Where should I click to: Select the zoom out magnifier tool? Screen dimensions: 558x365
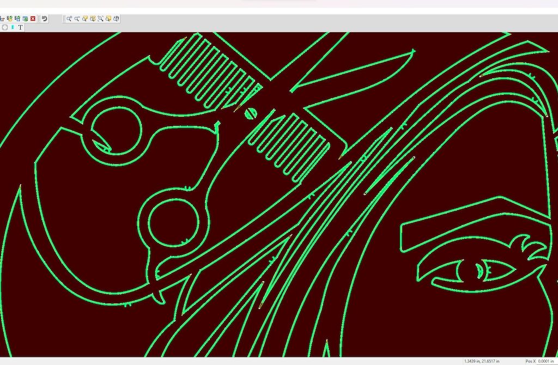coord(77,19)
